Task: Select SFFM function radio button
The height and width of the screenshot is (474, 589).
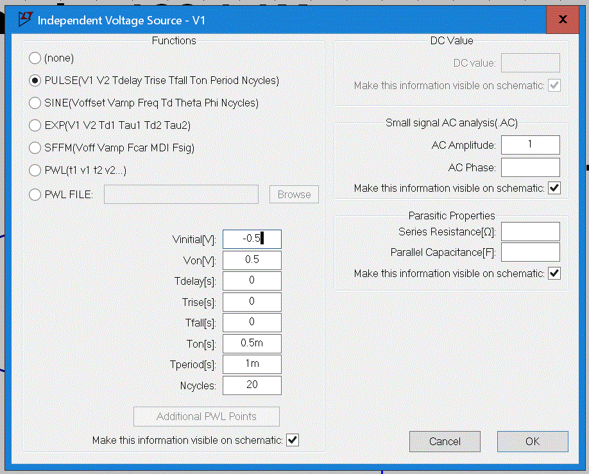Action: (x=35, y=148)
